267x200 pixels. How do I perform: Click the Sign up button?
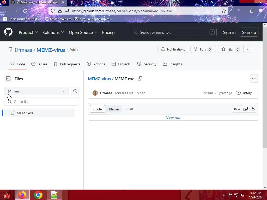pyautogui.click(x=249, y=32)
